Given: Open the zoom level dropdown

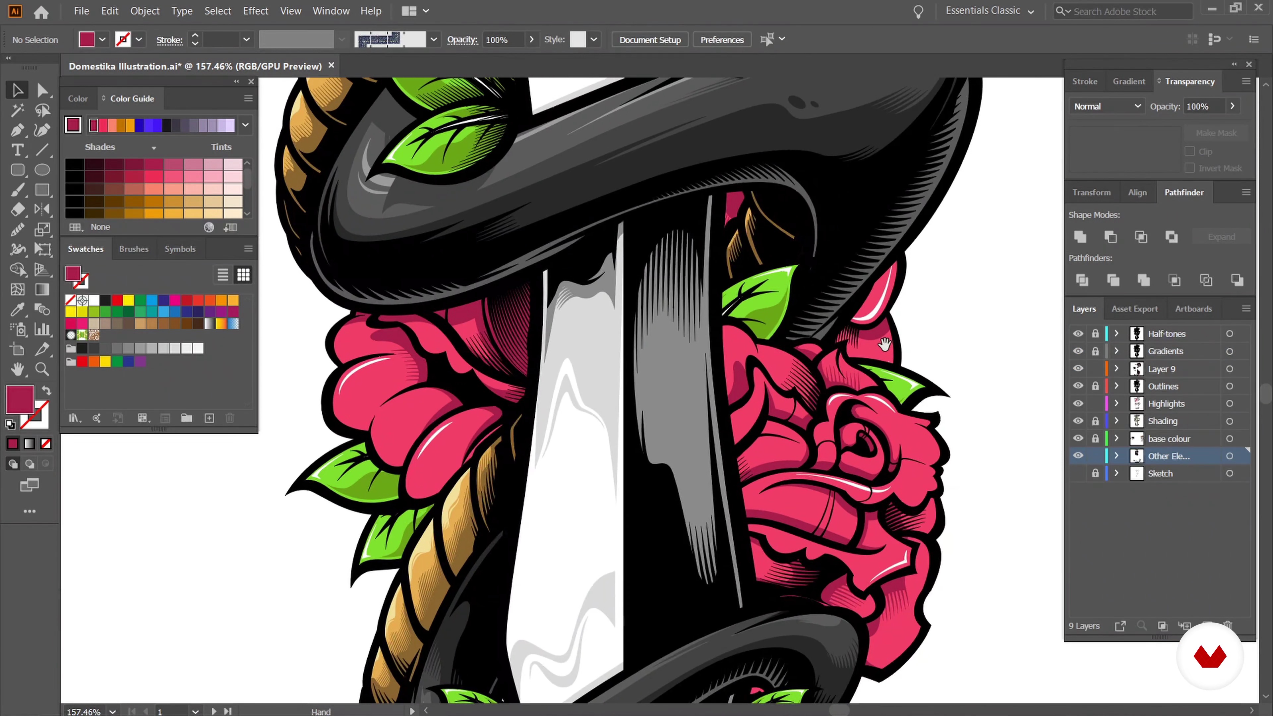Looking at the screenshot, I should (113, 712).
